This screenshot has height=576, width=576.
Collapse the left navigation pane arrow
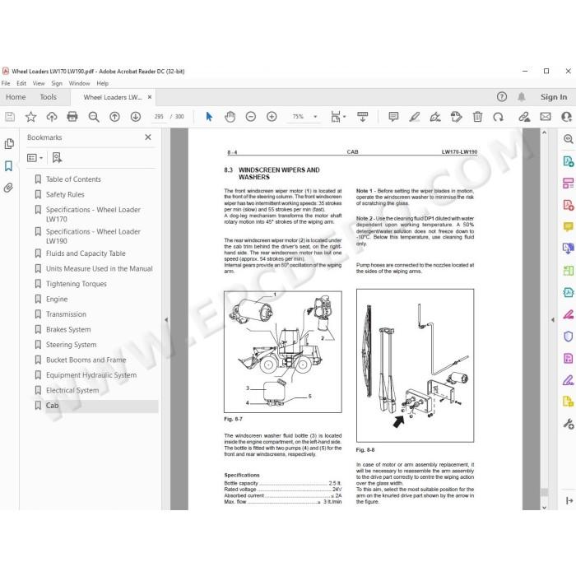click(166, 319)
